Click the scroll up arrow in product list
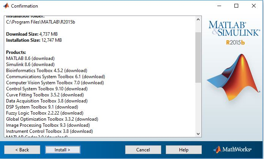The height and width of the screenshot is (159, 264). [x=198, y=19]
